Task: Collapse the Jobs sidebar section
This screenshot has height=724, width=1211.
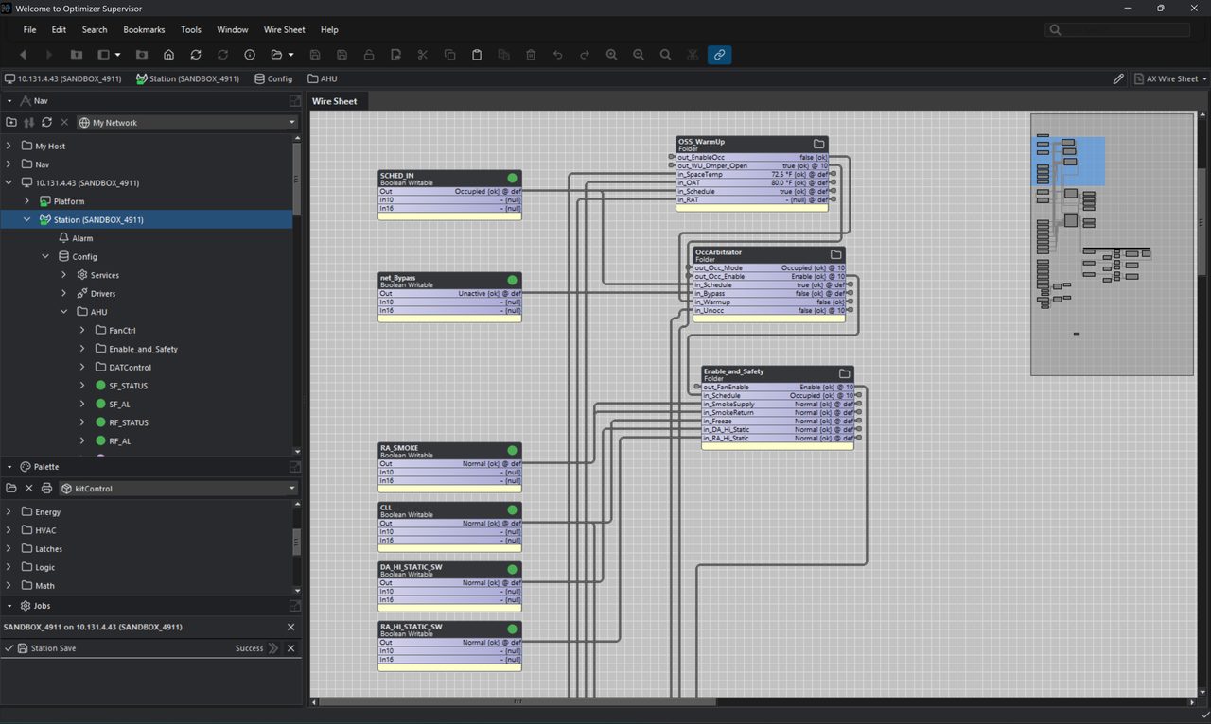Action: point(9,605)
